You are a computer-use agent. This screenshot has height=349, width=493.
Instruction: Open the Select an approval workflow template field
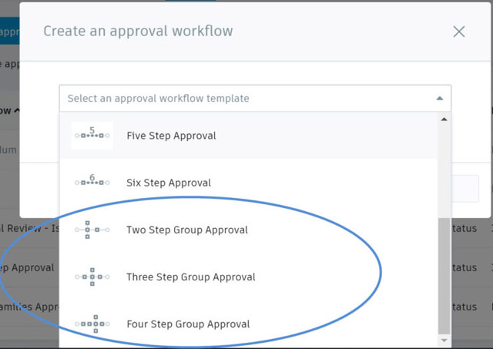click(x=255, y=99)
